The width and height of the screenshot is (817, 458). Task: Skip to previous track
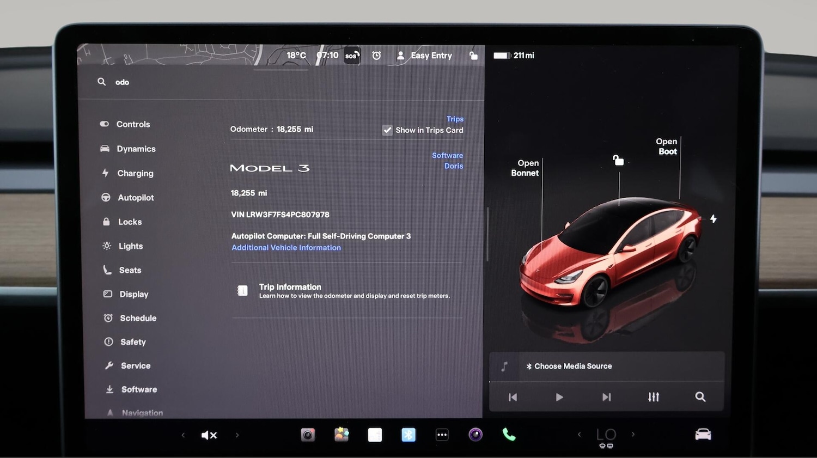pos(513,397)
